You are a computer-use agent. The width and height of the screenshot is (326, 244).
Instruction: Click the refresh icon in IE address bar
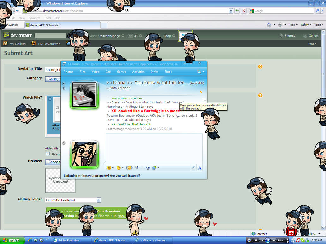[237, 11]
